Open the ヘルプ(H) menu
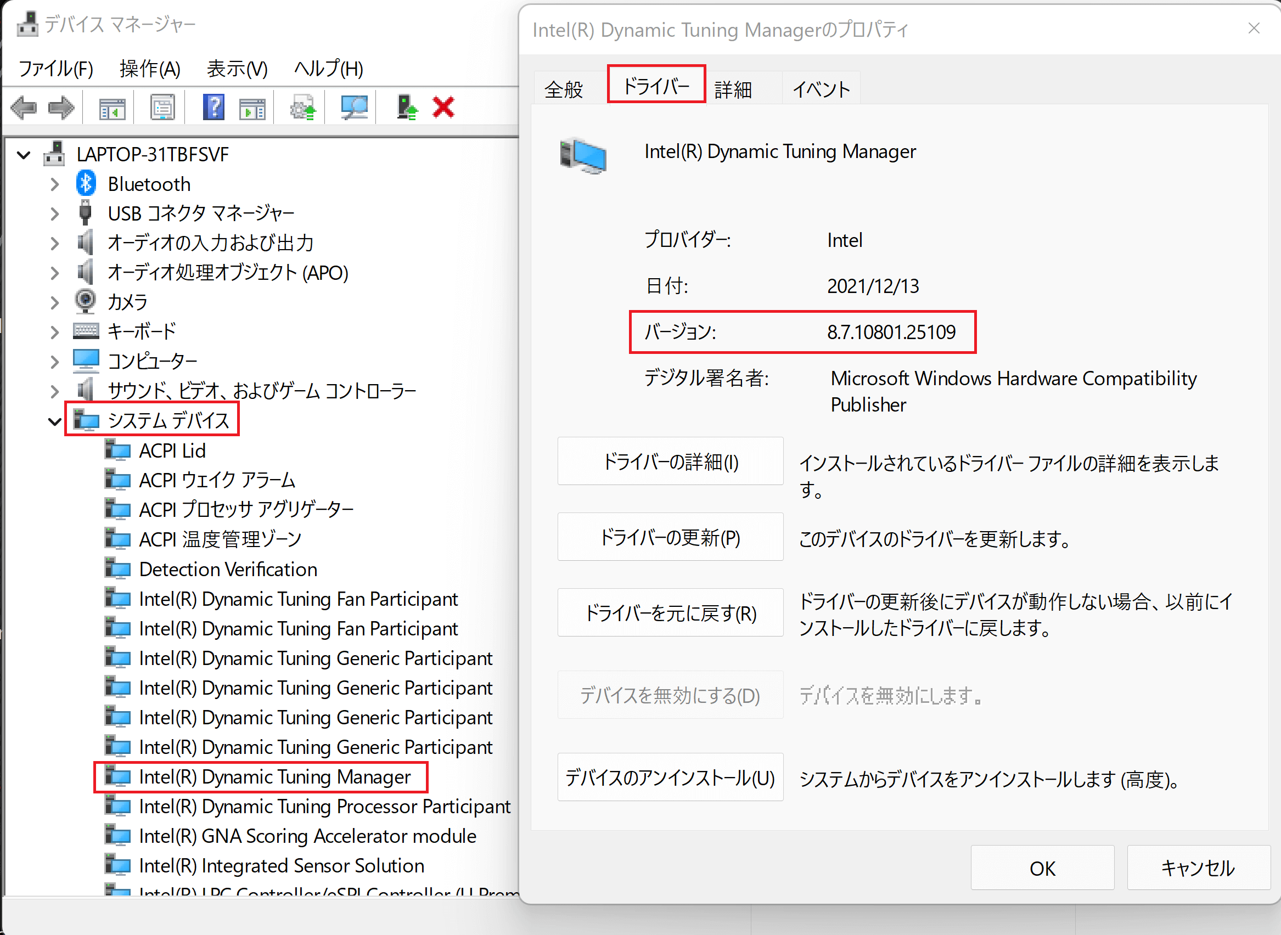This screenshot has height=935, width=1281. coord(328,69)
